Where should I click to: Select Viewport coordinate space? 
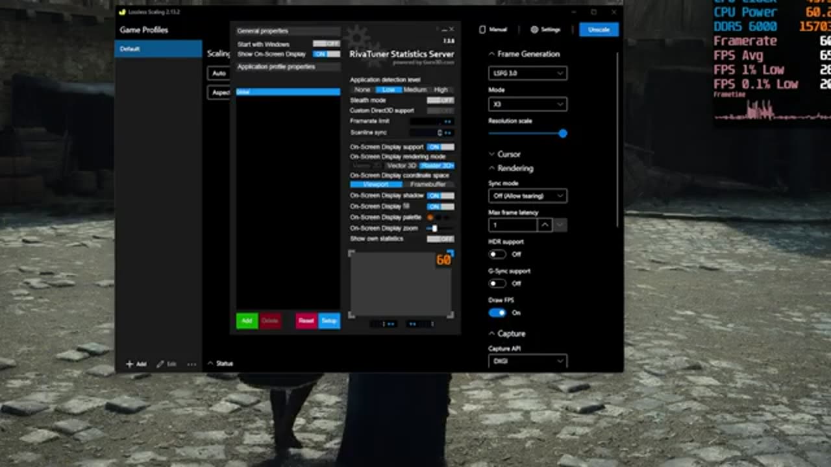pos(376,184)
